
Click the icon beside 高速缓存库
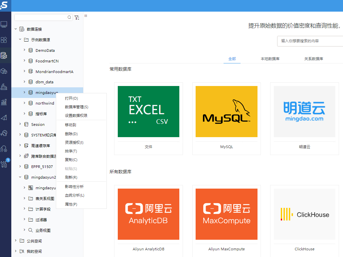point(26,146)
